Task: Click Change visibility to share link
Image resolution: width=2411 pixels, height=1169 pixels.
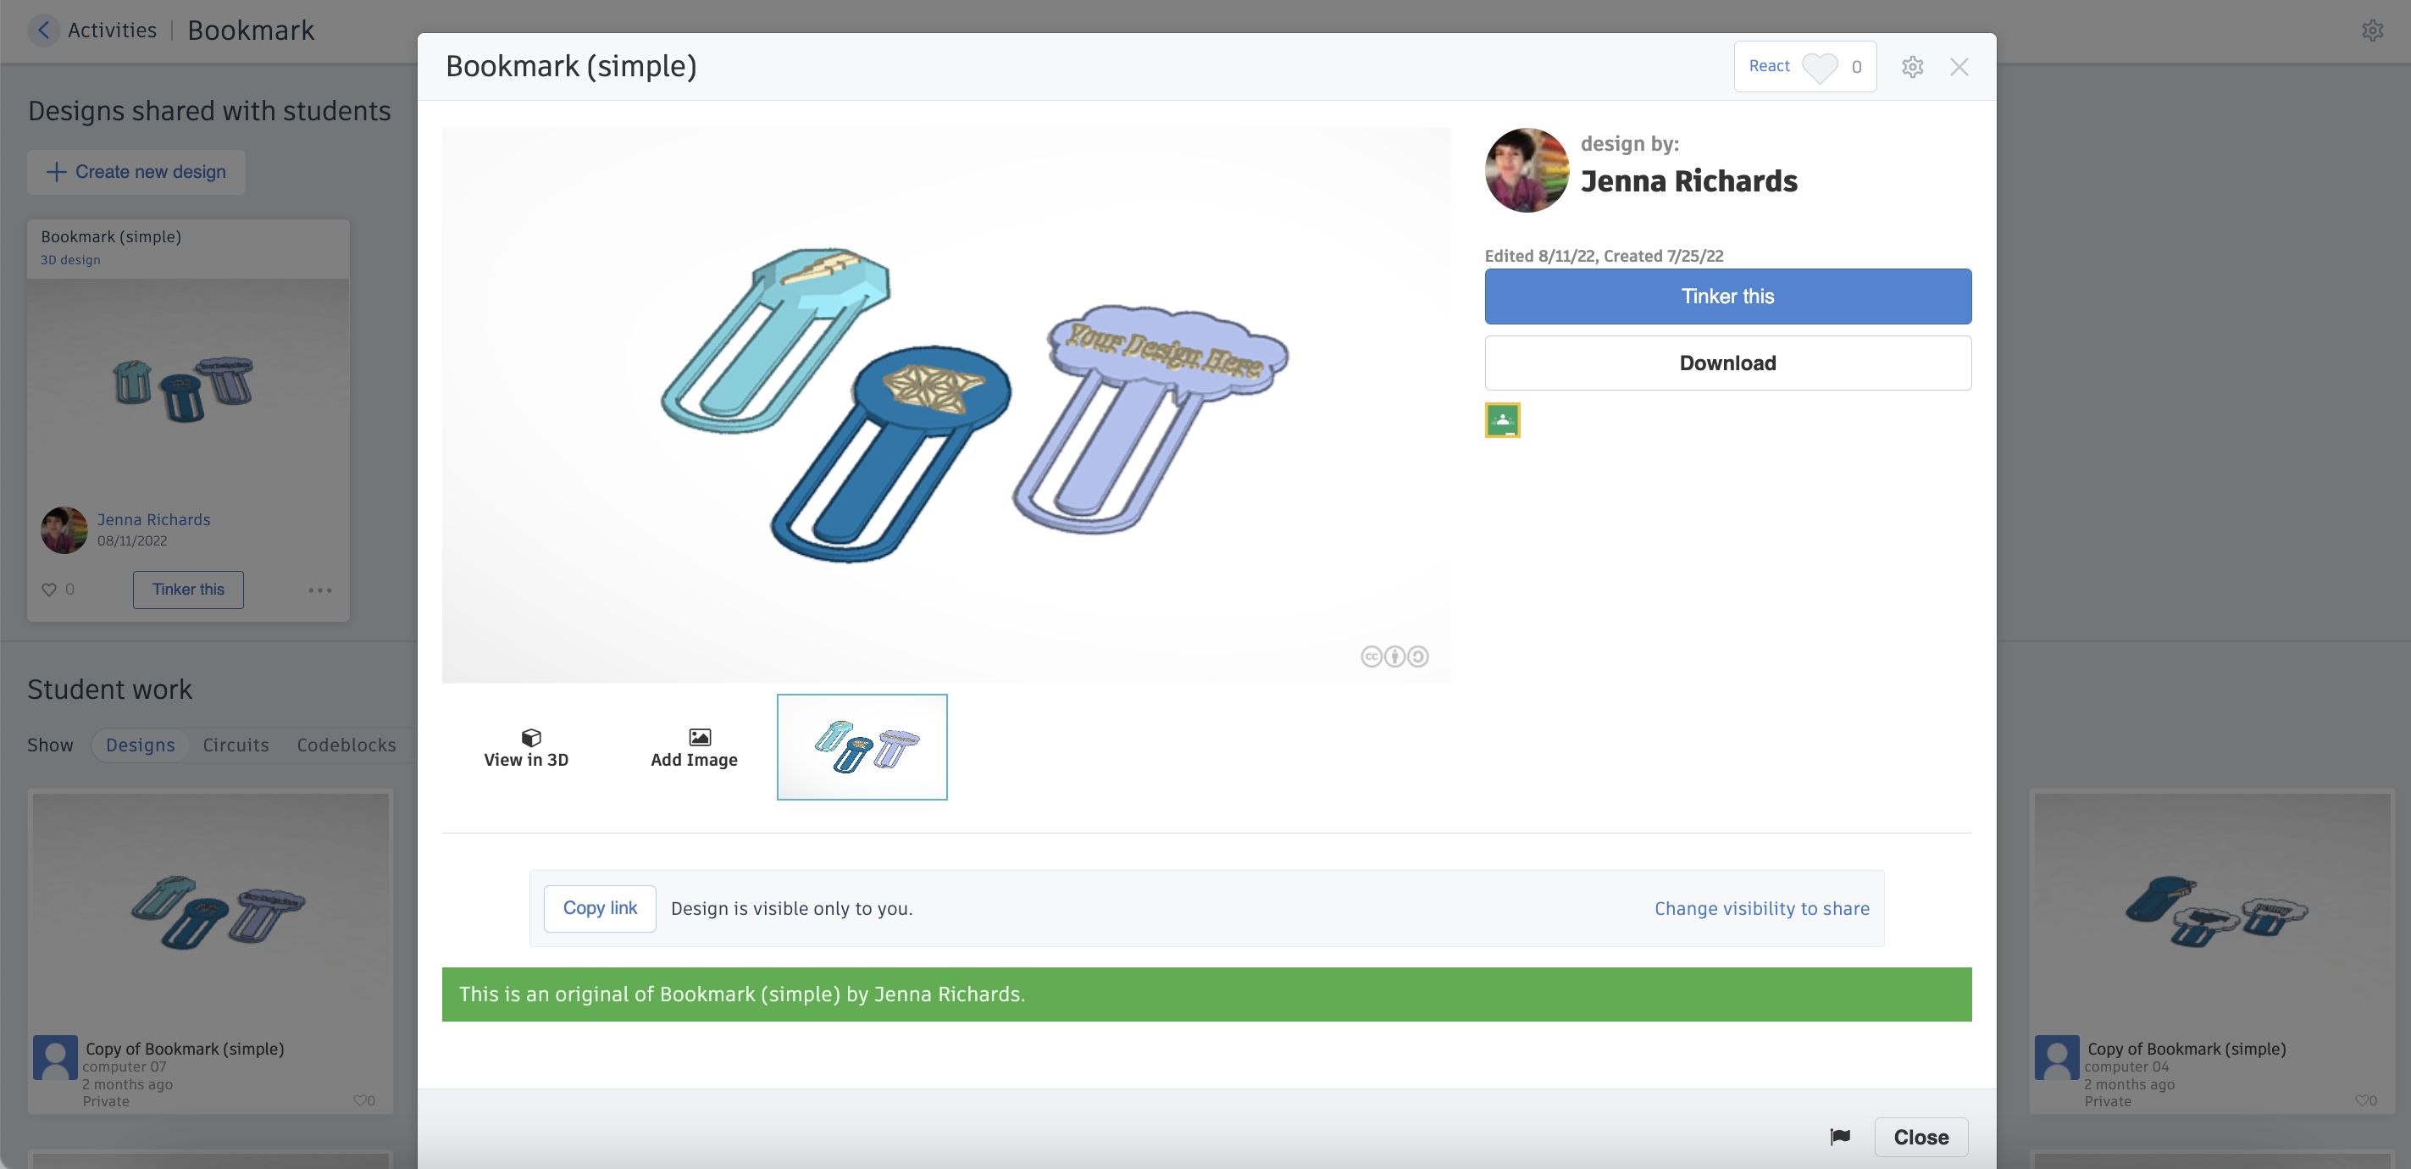Action: 1760,908
